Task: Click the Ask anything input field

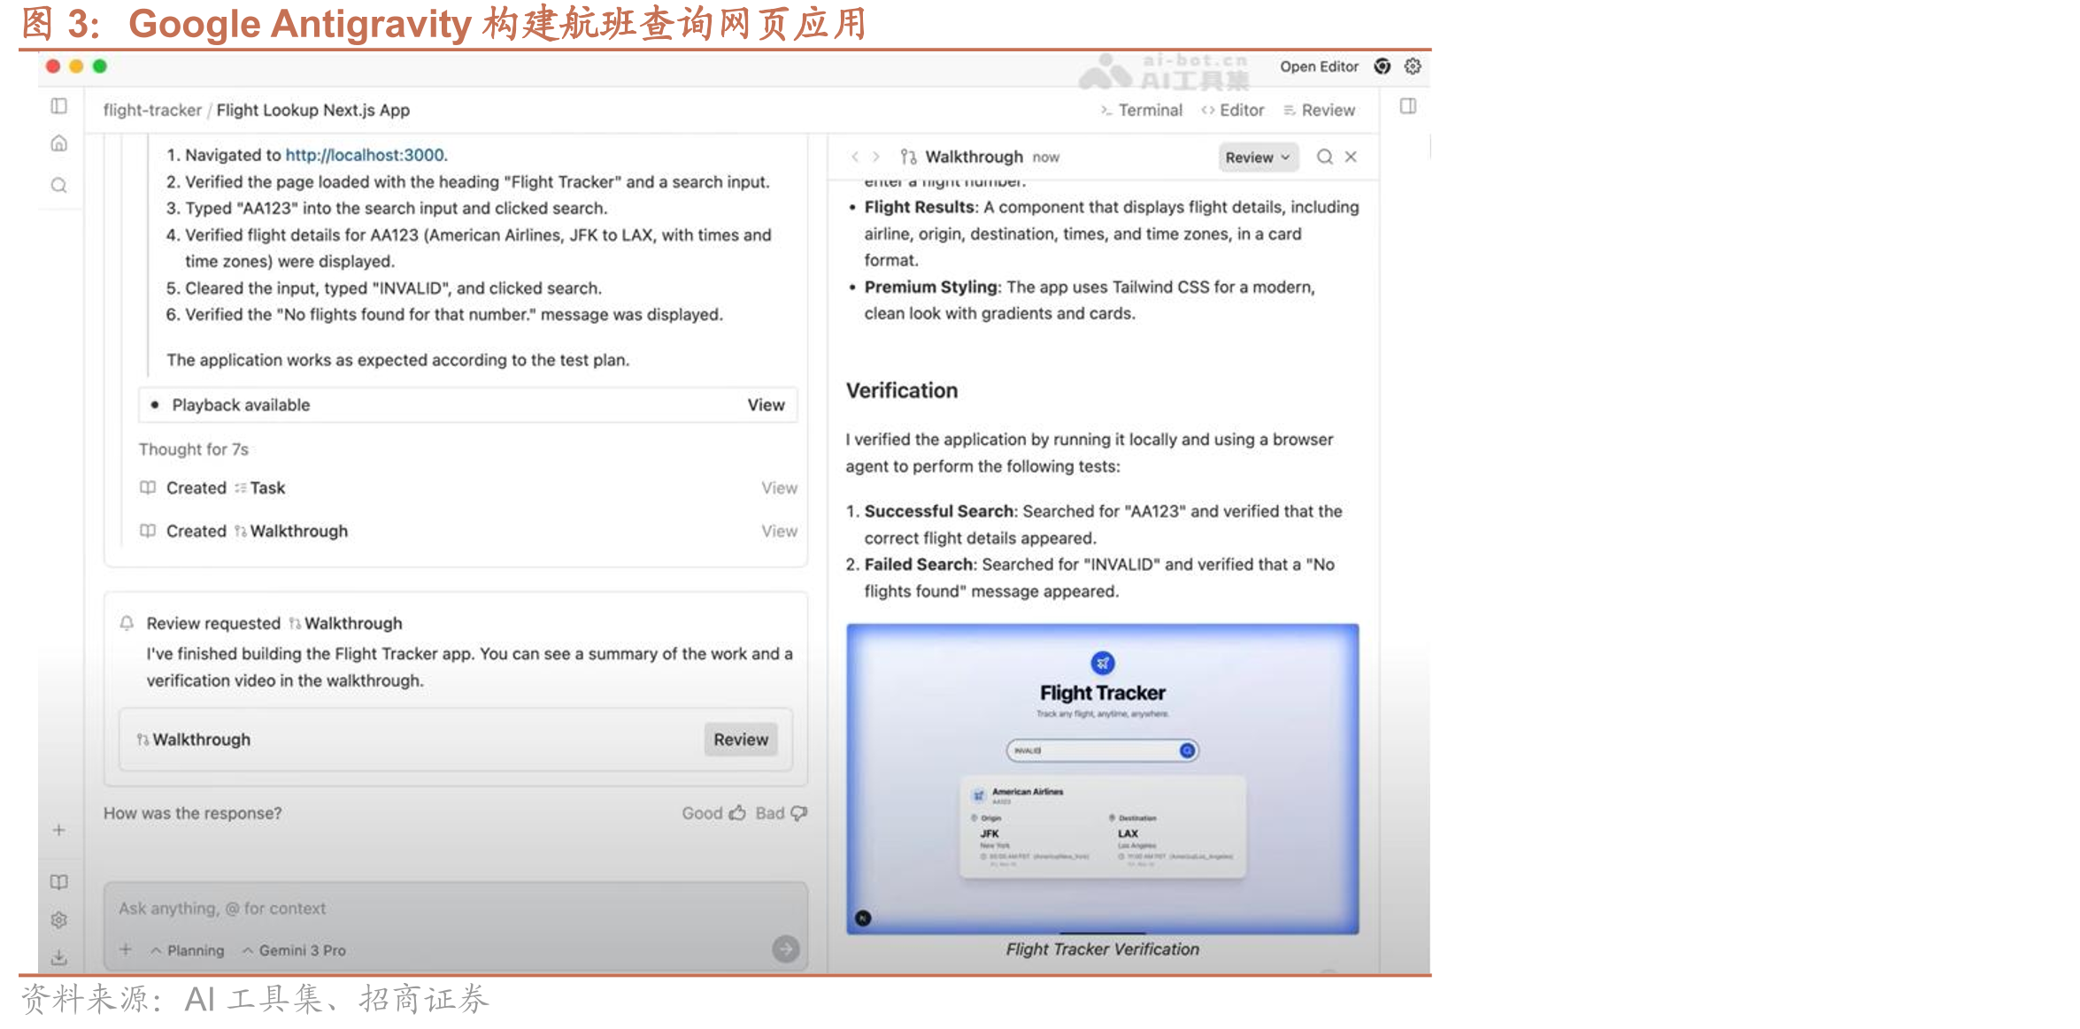Action: point(456,909)
